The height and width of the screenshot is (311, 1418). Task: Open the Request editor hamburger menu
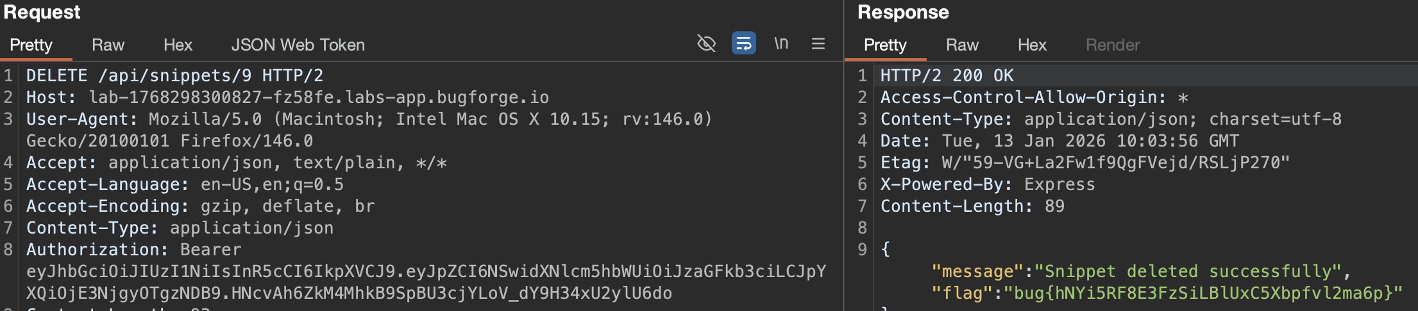click(x=818, y=44)
